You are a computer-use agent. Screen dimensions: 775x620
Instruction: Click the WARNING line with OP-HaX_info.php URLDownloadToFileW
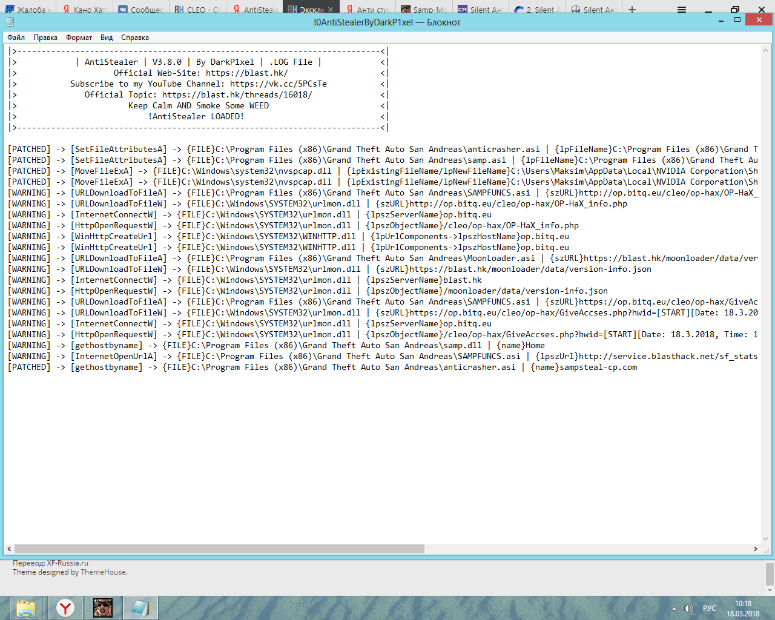317,204
